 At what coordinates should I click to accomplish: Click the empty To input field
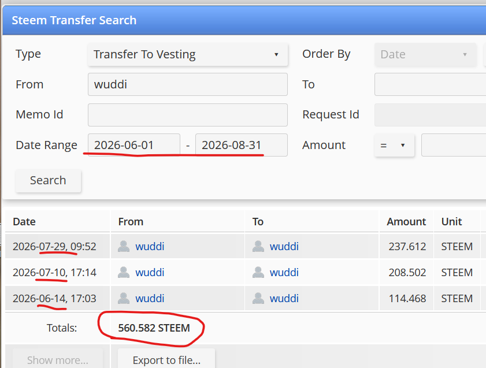tap(430, 84)
